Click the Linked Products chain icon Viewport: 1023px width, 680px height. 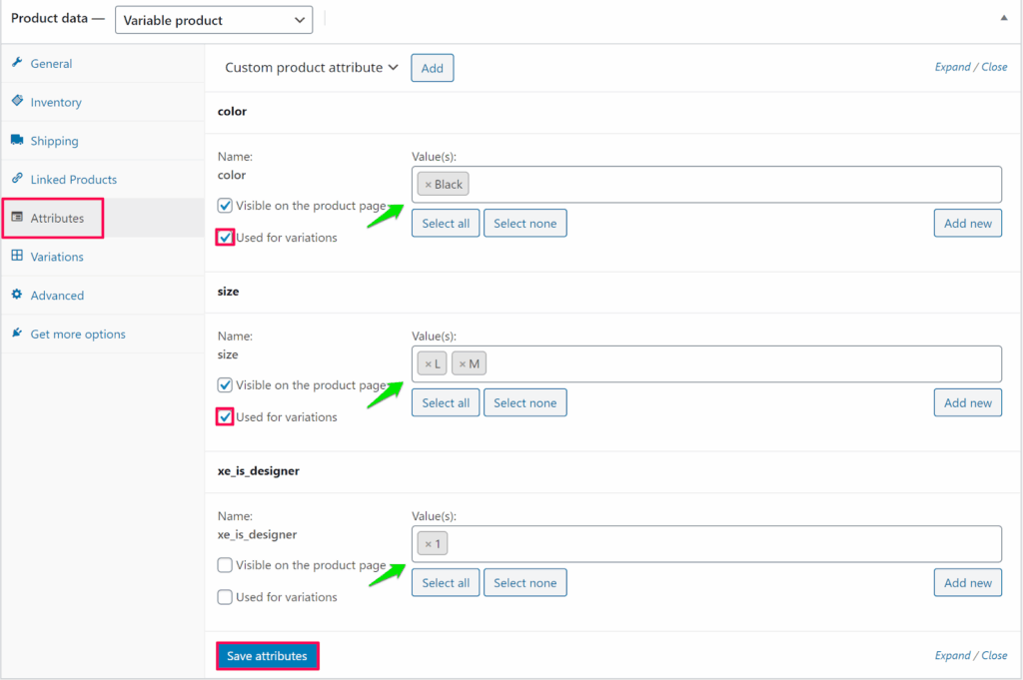pos(17,179)
